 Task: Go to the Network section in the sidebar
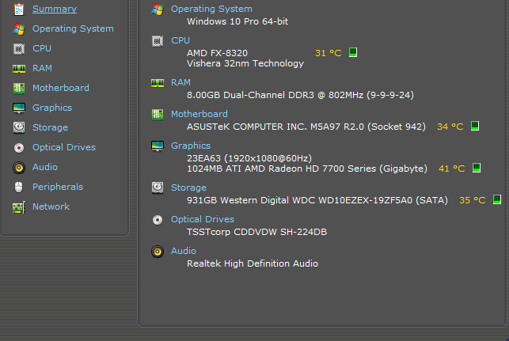pos(51,206)
